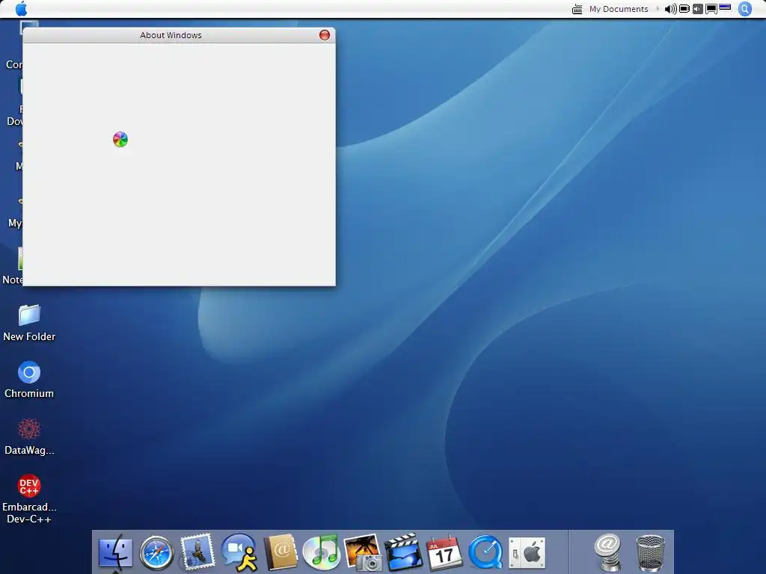Open System Preferences in dock

[x=527, y=553]
